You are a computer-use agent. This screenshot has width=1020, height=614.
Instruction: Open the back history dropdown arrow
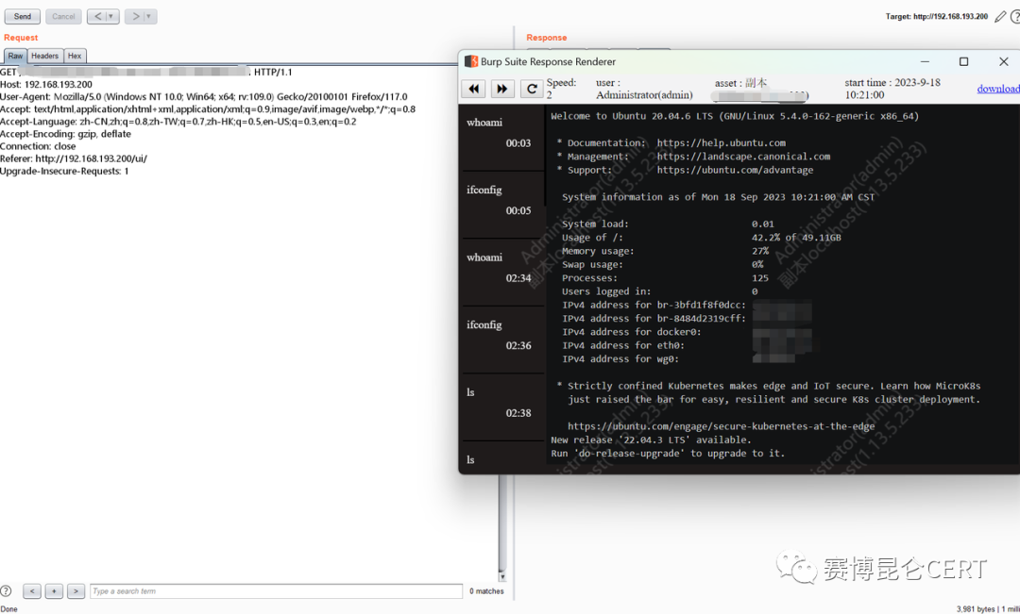111,16
